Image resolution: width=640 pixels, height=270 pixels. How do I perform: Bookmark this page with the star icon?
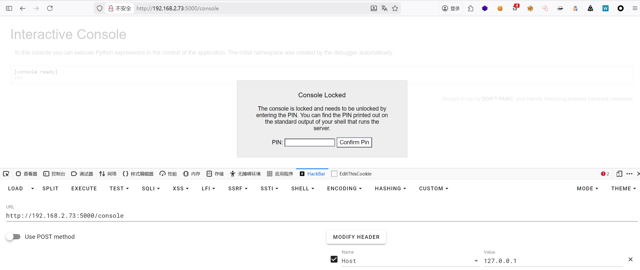(395, 8)
